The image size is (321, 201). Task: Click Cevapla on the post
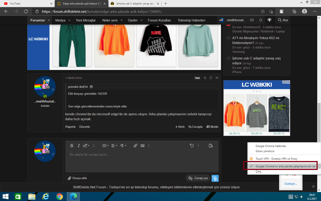point(195,127)
